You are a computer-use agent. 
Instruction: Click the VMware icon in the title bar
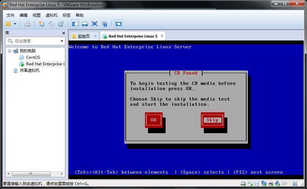[x=5, y=4]
